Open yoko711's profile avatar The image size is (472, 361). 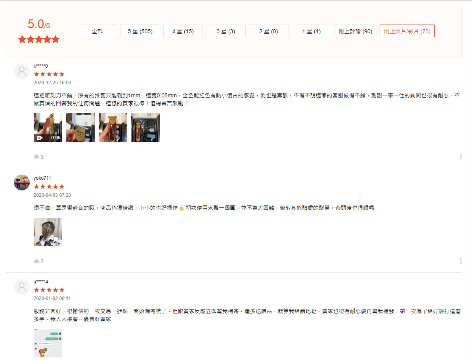tap(22, 182)
